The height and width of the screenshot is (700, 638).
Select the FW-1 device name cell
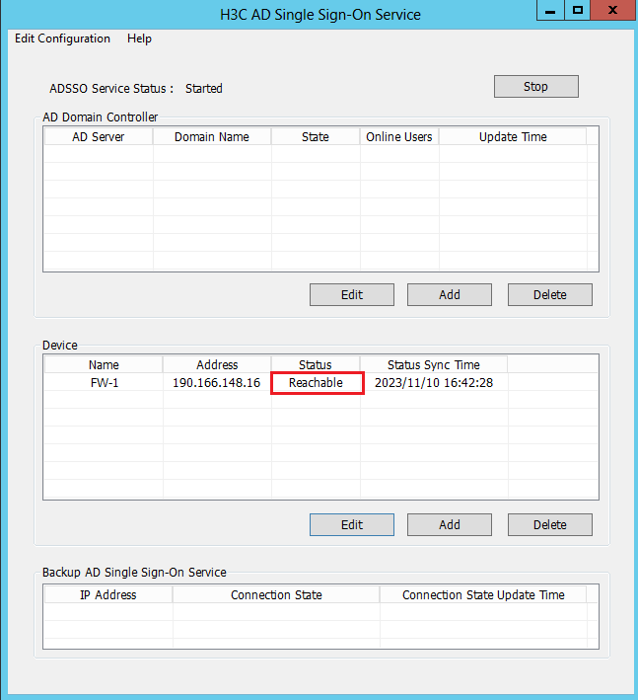click(104, 383)
